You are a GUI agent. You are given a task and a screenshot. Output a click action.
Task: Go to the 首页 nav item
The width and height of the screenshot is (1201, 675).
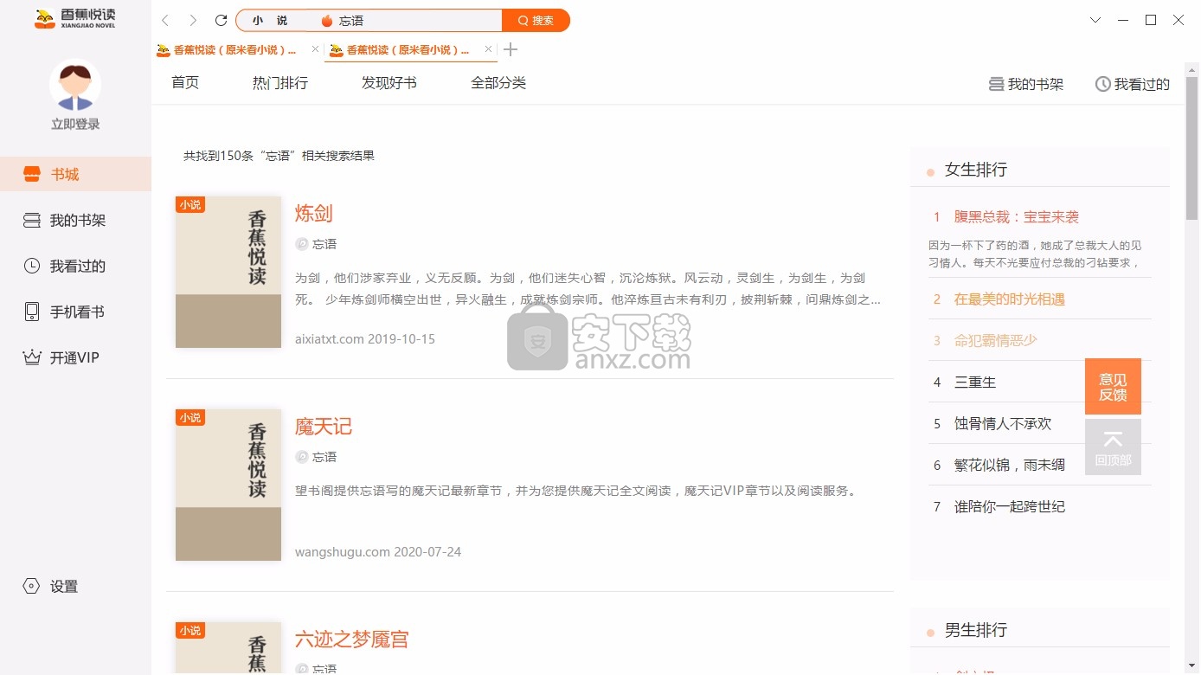[x=185, y=82]
